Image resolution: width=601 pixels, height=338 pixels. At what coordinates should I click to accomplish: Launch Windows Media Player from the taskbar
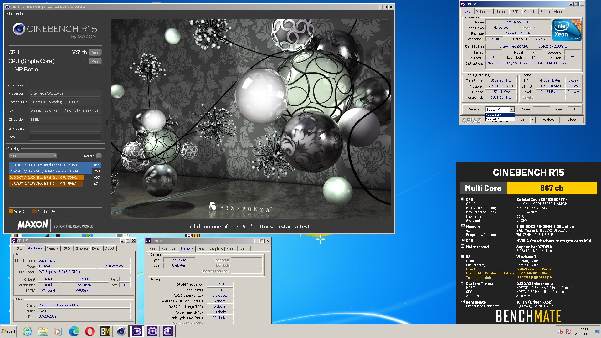[x=58, y=331]
